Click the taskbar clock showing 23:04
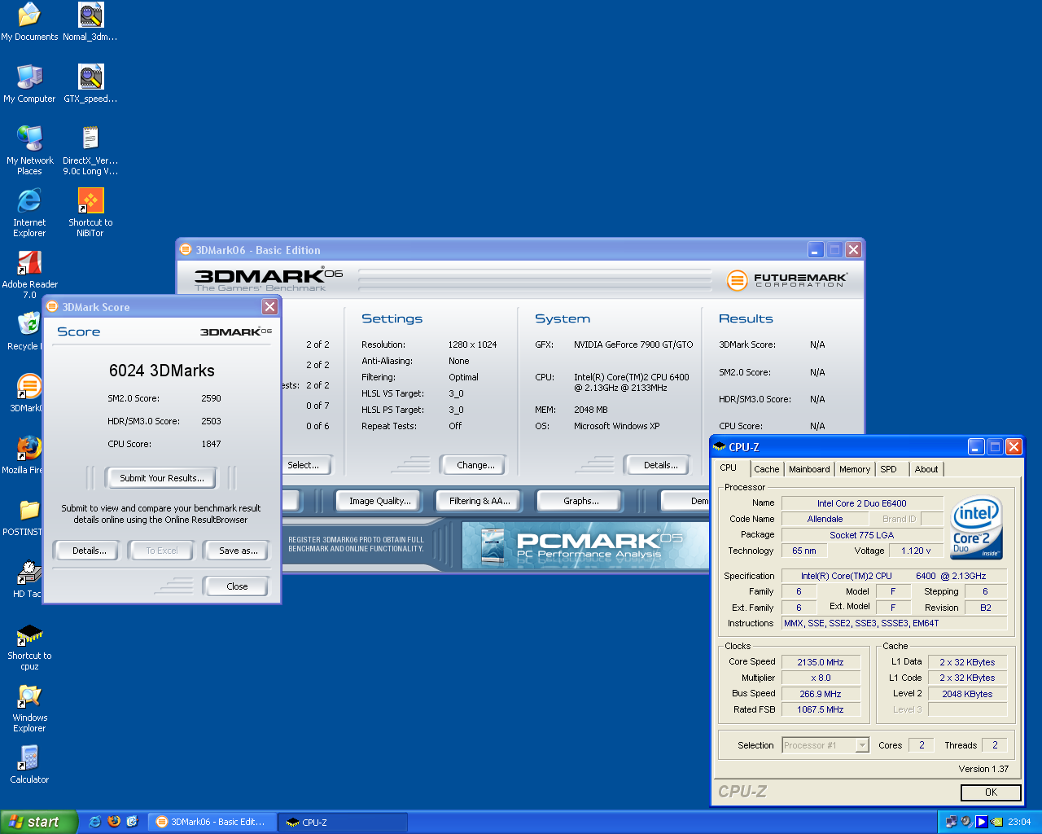Screen dimensions: 1042x834 (1019, 822)
